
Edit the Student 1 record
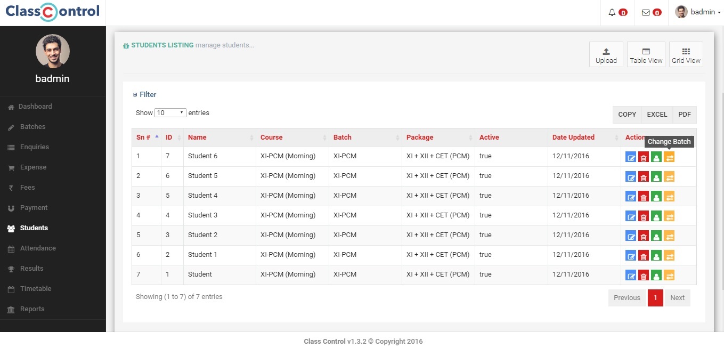(631, 256)
